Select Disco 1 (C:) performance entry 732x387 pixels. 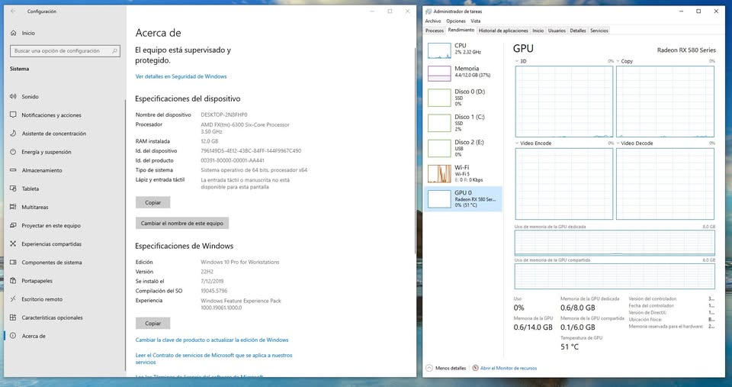click(x=463, y=123)
